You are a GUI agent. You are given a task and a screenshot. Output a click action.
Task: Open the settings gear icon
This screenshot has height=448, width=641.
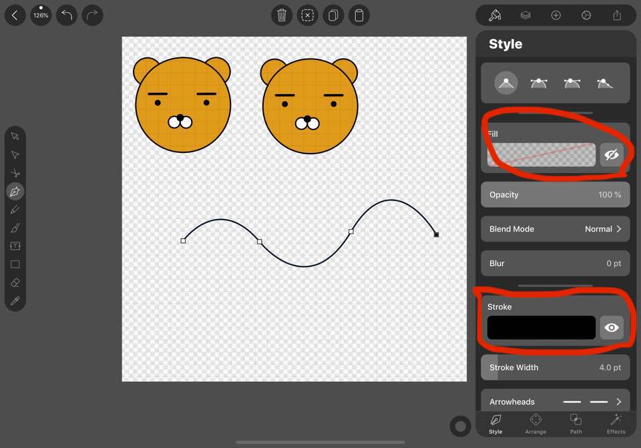[586, 15]
